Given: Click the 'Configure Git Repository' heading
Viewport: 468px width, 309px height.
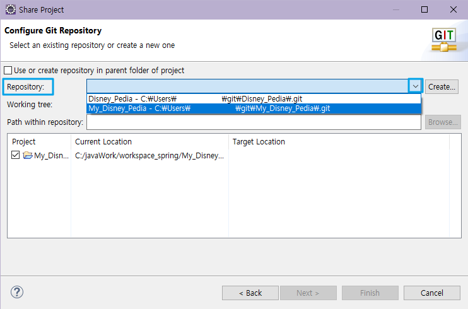Looking at the screenshot, I should 53,30.
